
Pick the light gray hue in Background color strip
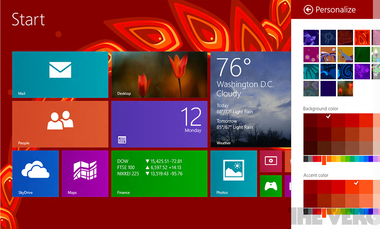pos(310,159)
